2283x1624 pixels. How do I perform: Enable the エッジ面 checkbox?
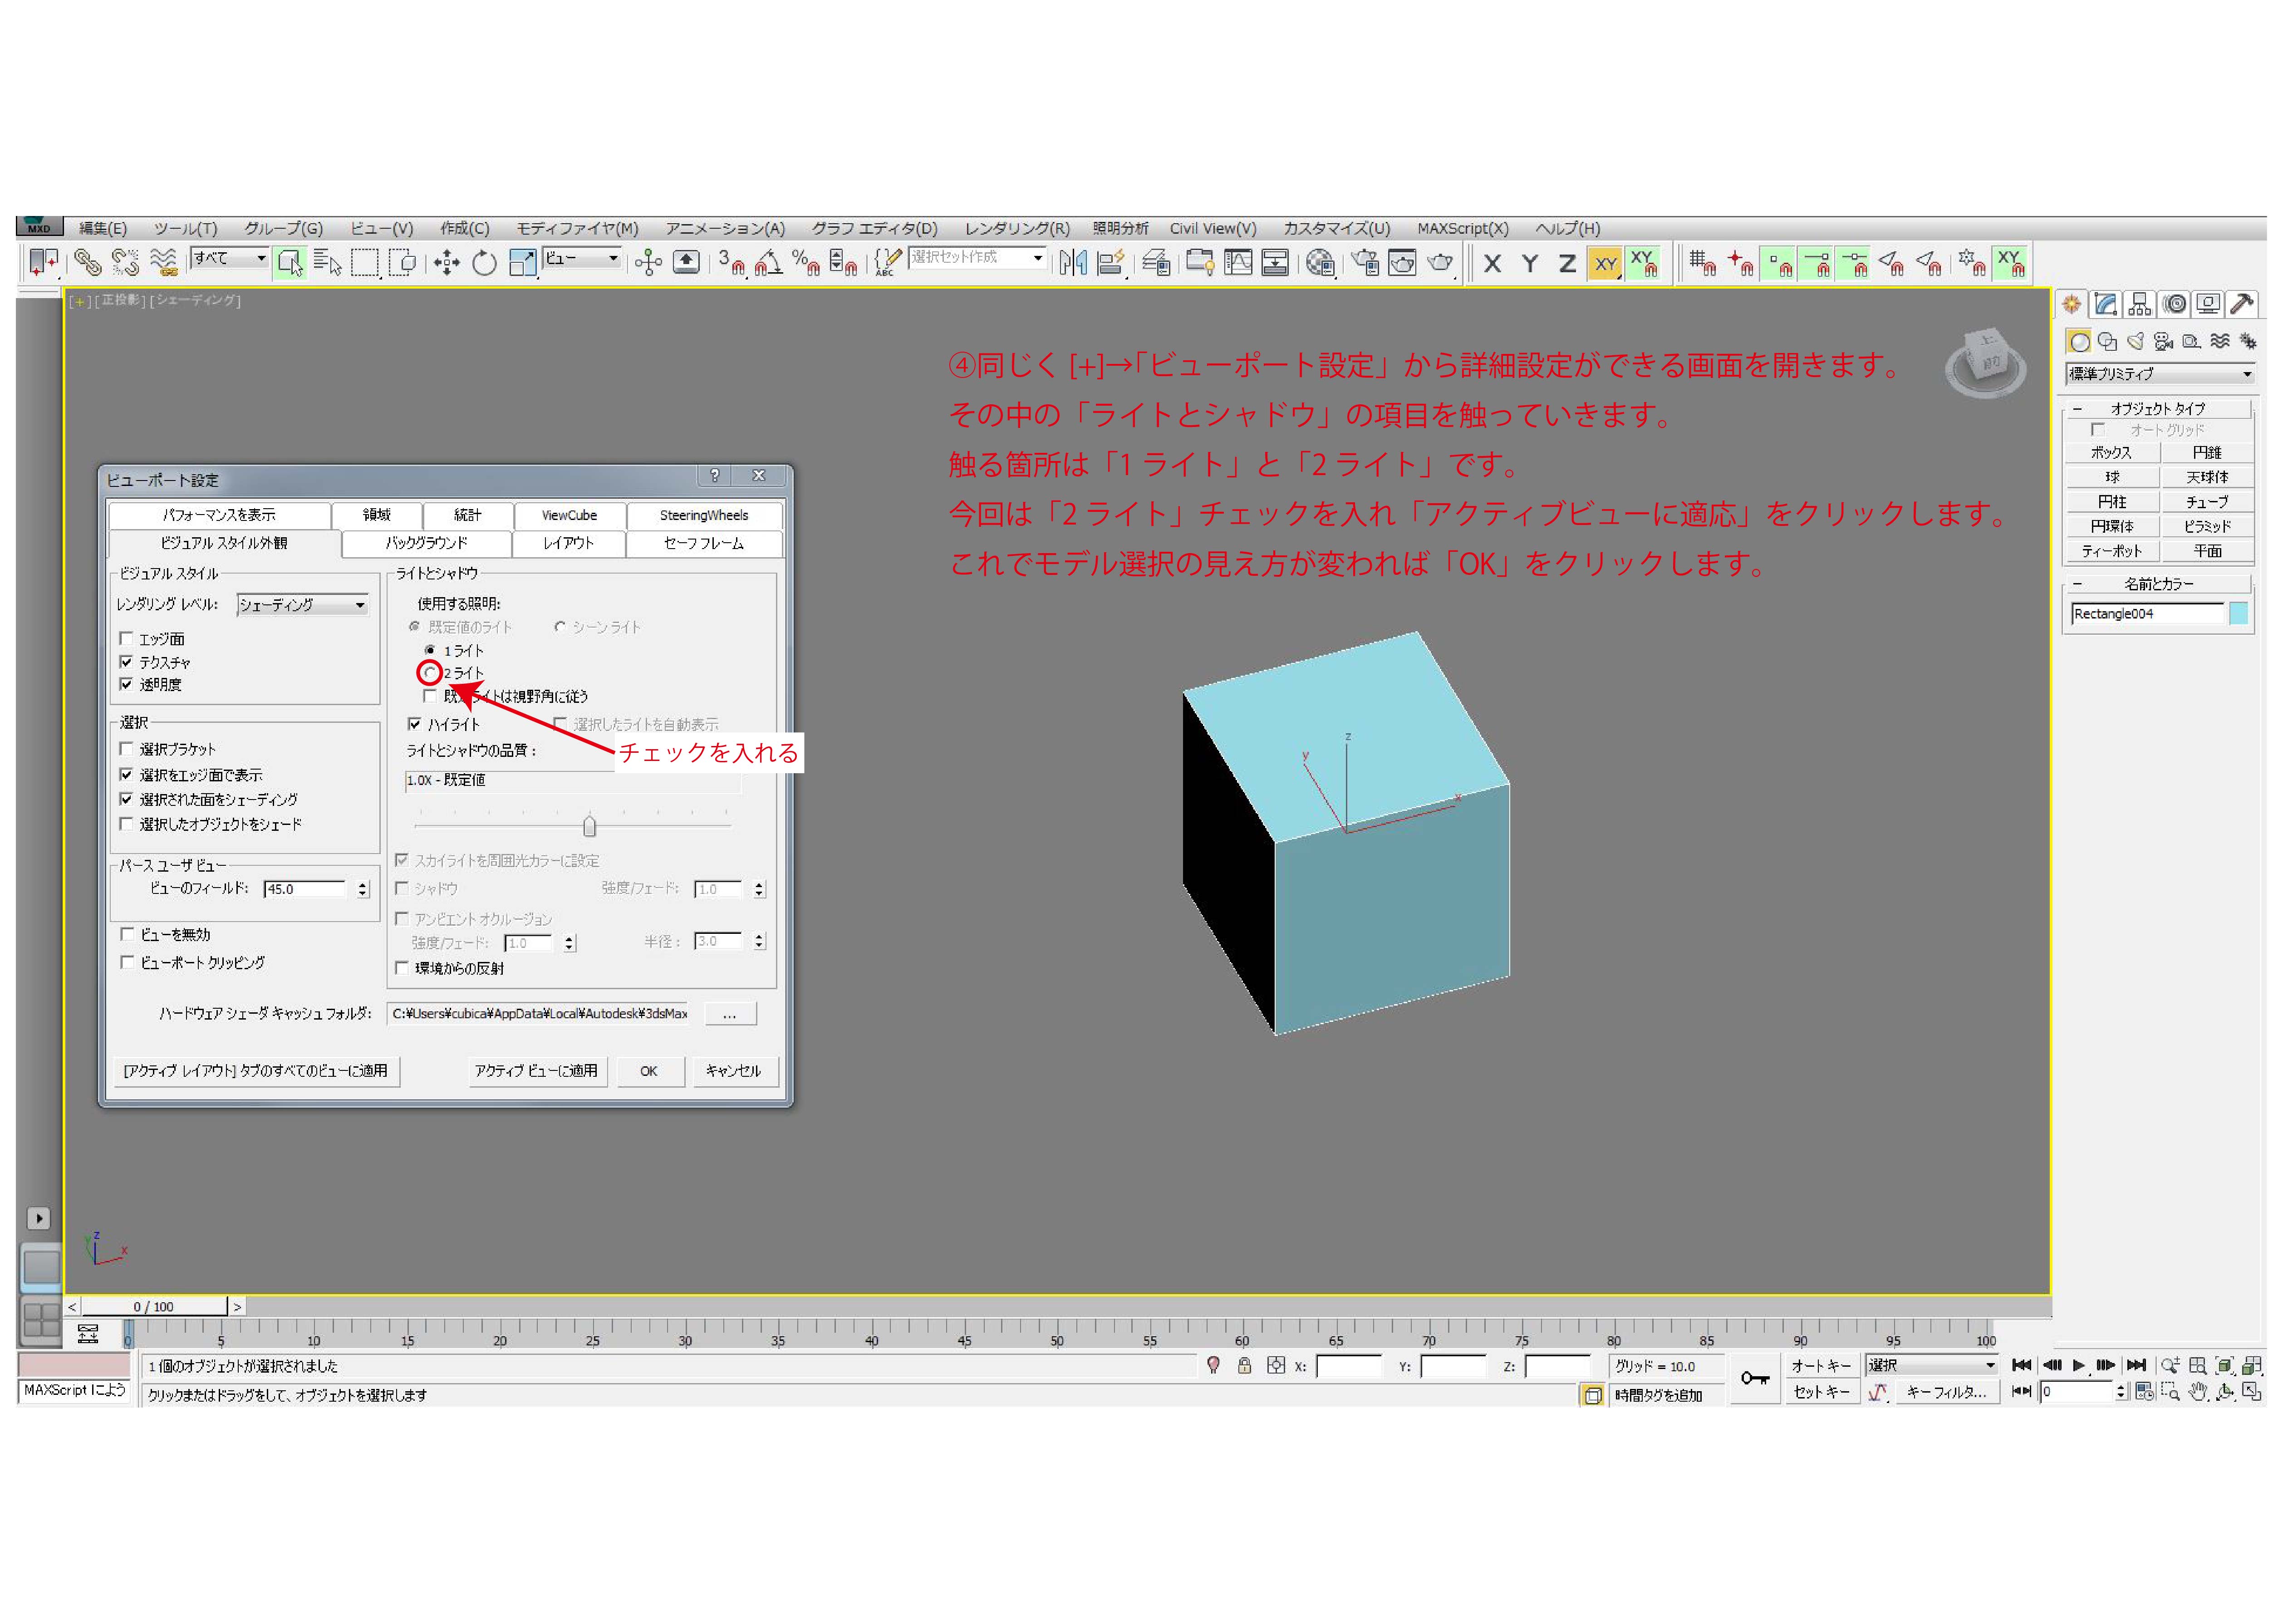(x=126, y=638)
